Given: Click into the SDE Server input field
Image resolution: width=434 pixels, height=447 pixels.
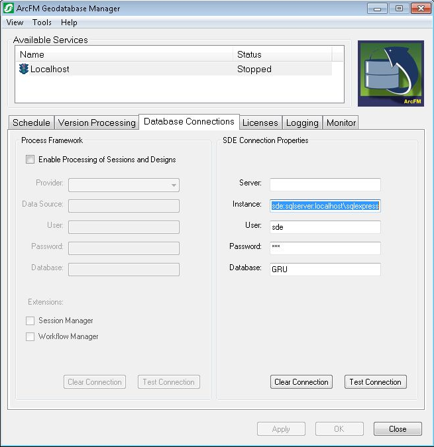Looking at the screenshot, I should [x=325, y=185].
